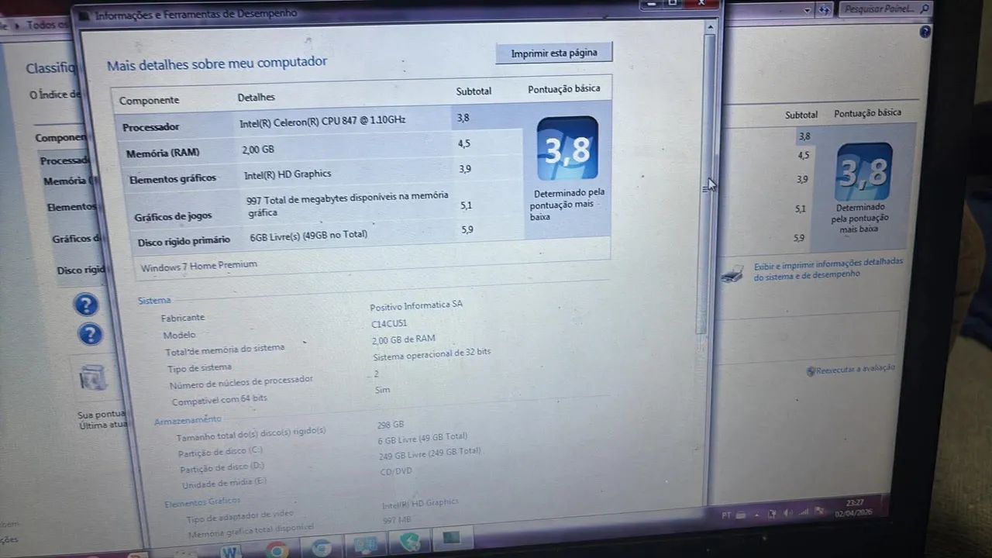Click Intel(R) Celeron(R) CPU 847 @ 1.10GHz text
The height and width of the screenshot is (558, 992).
click(322, 121)
